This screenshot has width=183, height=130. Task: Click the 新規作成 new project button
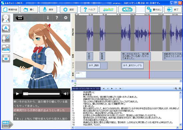point(10,10)
